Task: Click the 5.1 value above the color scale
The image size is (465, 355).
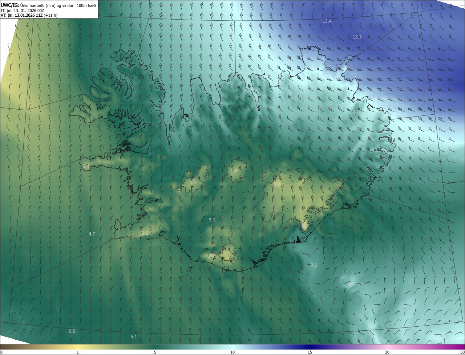Action: 134,337
